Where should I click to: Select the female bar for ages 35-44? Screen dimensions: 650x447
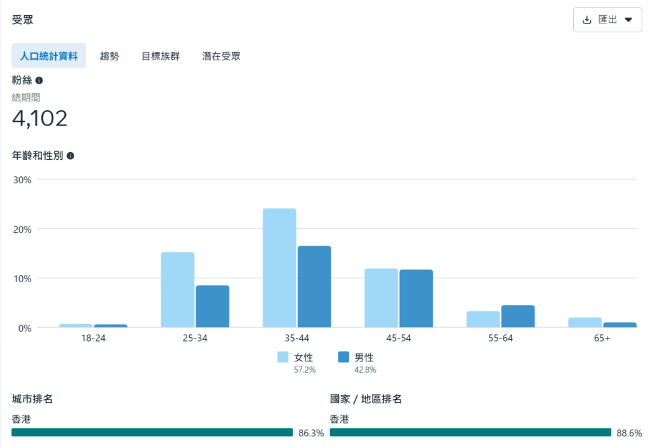(279, 268)
